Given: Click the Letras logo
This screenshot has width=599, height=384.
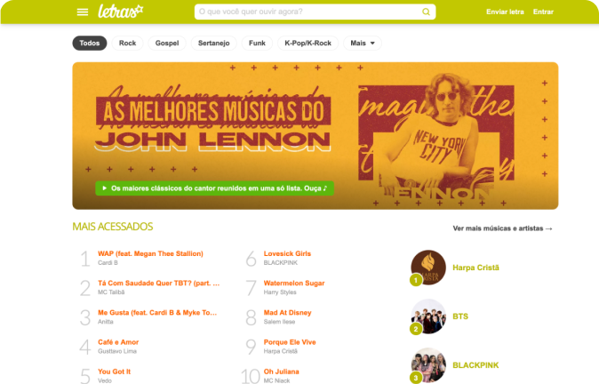Looking at the screenshot, I should [x=120, y=12].
